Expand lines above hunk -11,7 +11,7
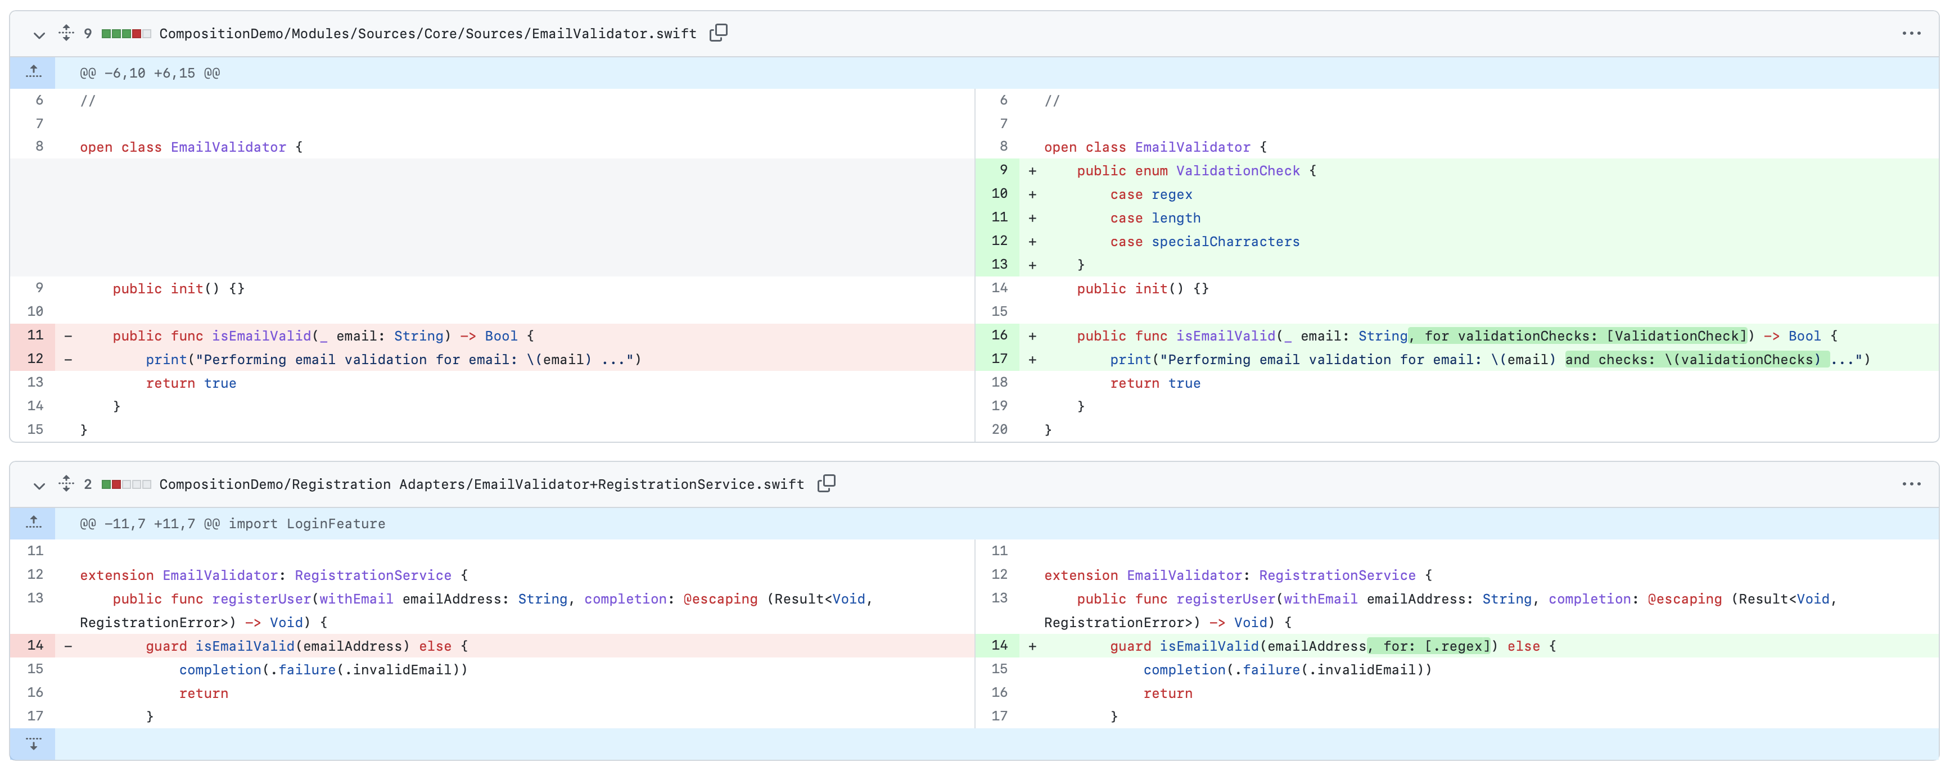 pos(33,523)
